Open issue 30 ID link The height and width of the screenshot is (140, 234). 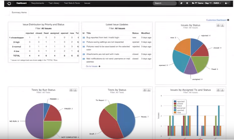pyautogui.click(x=84, y=47)
